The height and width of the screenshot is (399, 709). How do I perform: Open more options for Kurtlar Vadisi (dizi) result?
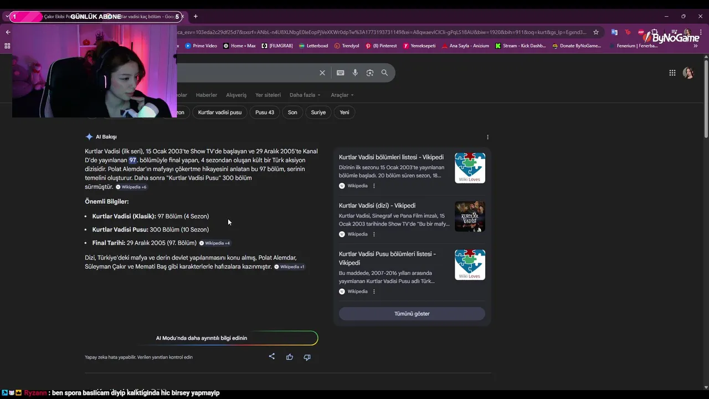coord(374,234)
